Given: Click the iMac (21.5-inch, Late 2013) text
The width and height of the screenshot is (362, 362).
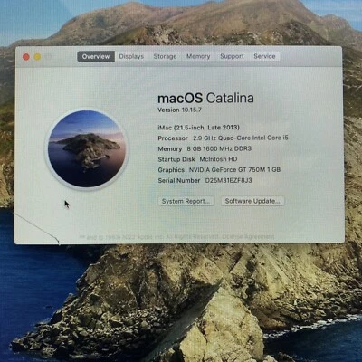Looking at the screenshot, I should point(199,128).
